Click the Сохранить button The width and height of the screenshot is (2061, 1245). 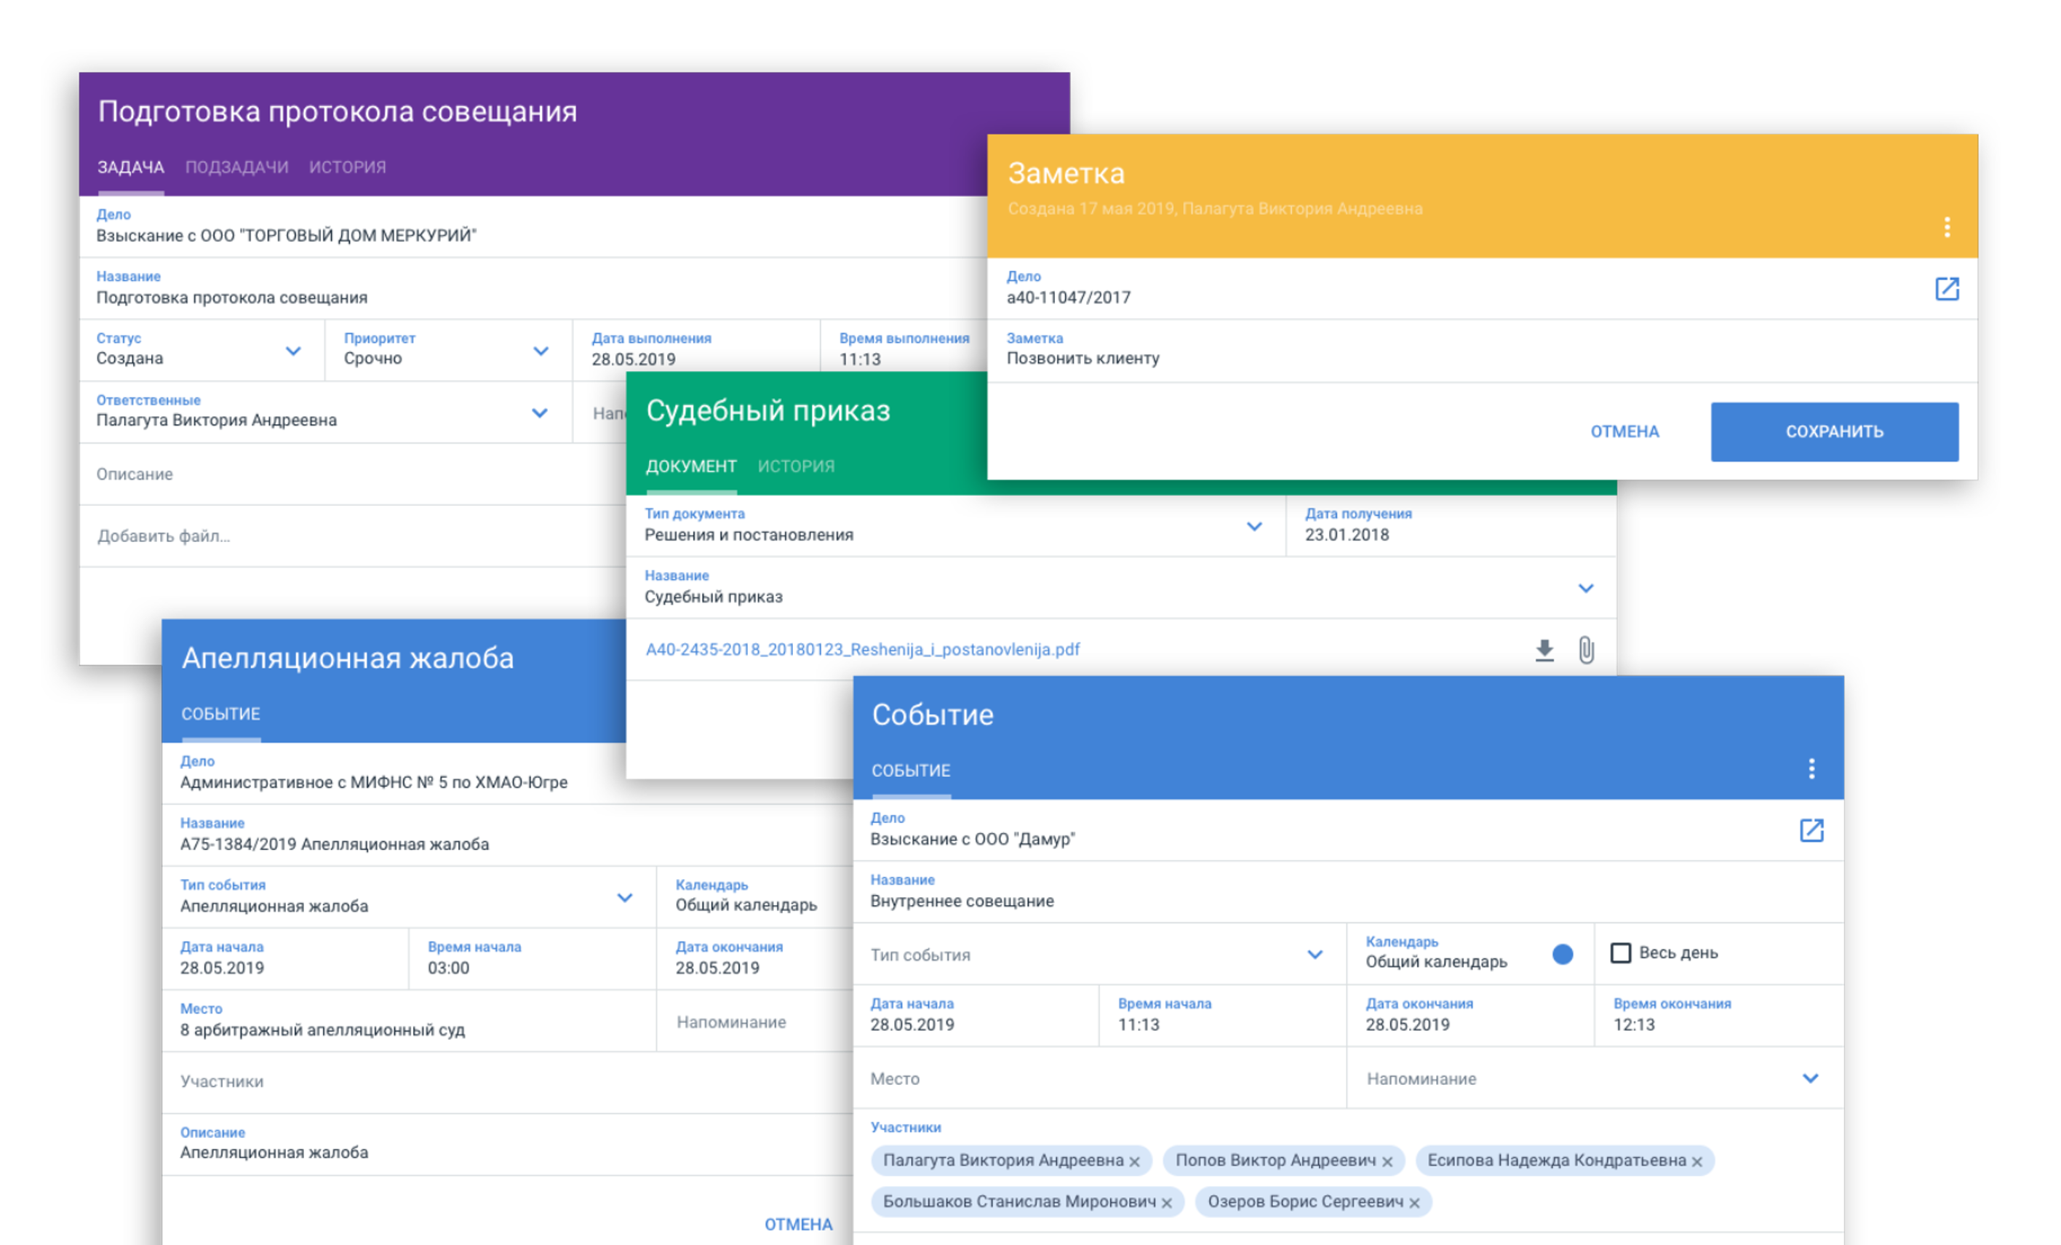pyautogui.click(x=1833, y=431)
